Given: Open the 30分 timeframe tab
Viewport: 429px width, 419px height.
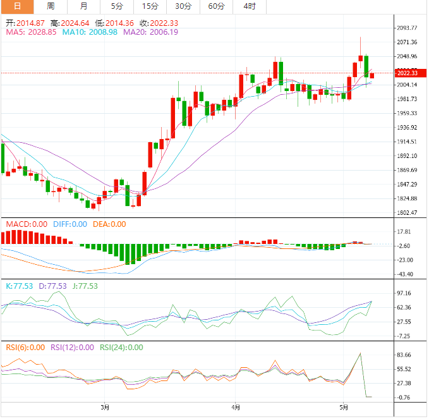Looking at the screenshot, I should 183,6.
